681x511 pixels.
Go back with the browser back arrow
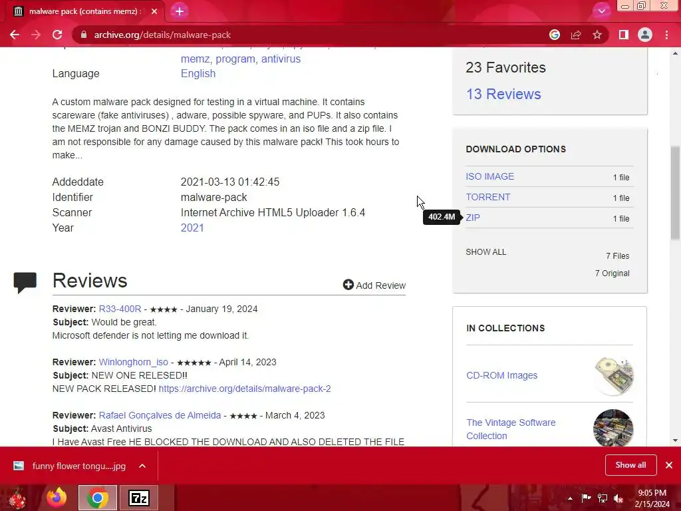[x=15, y=35]
